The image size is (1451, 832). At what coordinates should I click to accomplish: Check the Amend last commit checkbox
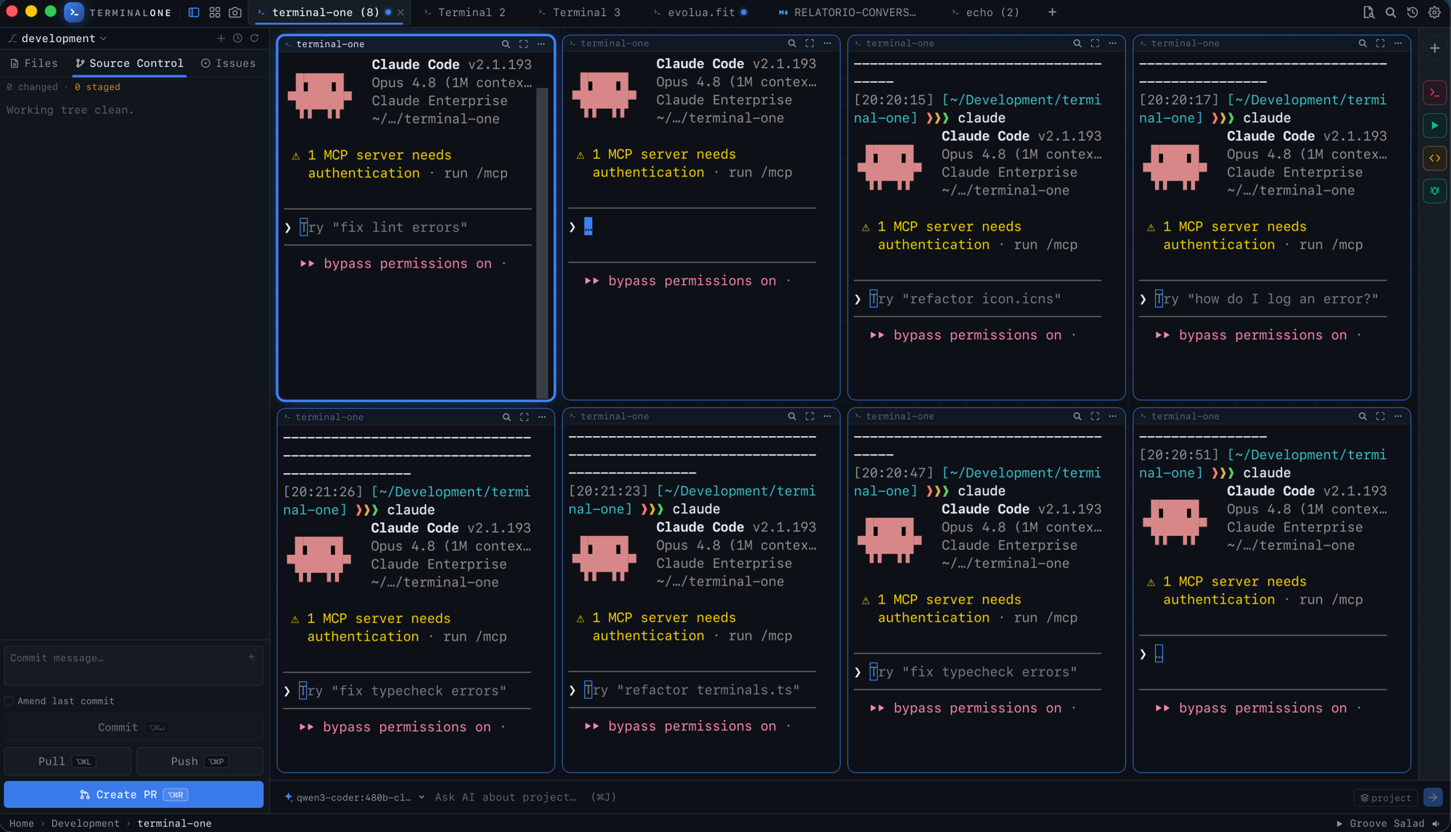click(9, 701)
